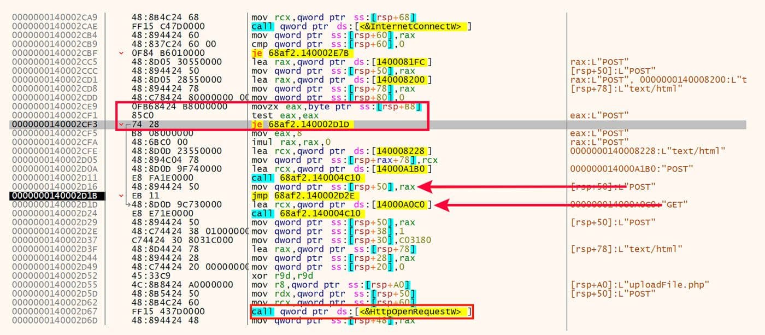The height and width of the screenshot is (335, 765).
Task: Toggle the breakpoint at address 0000000140002D1B
Action: coord(55,195)
